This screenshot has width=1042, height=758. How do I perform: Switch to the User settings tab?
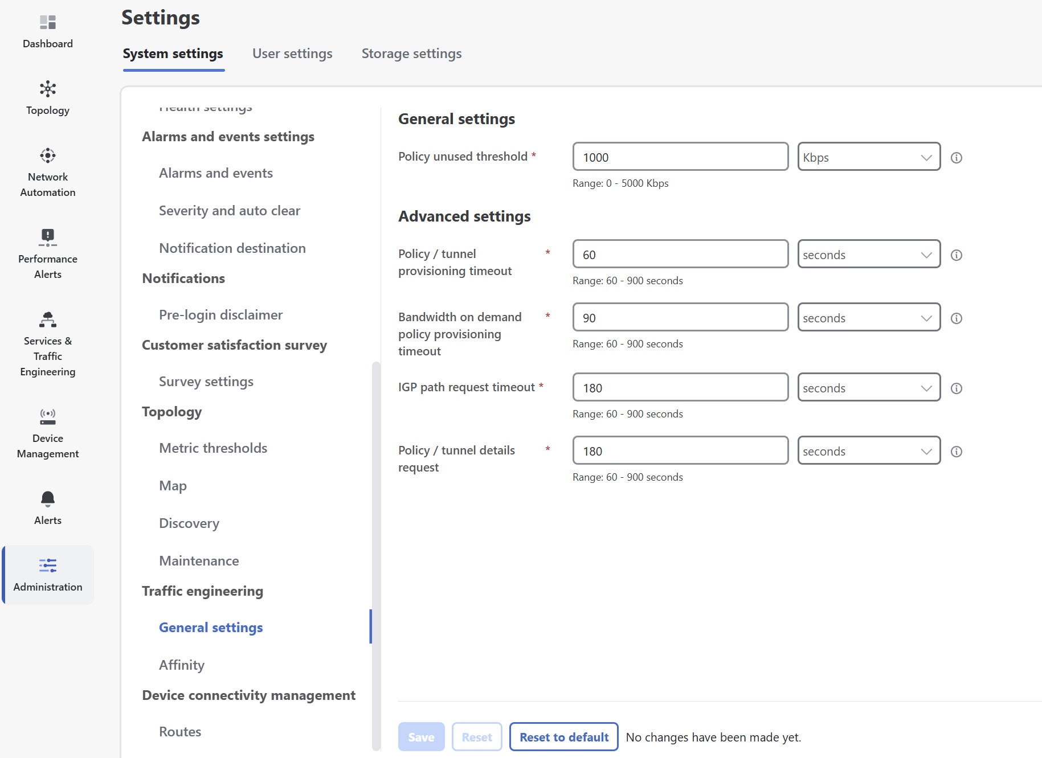click(292, 53)
